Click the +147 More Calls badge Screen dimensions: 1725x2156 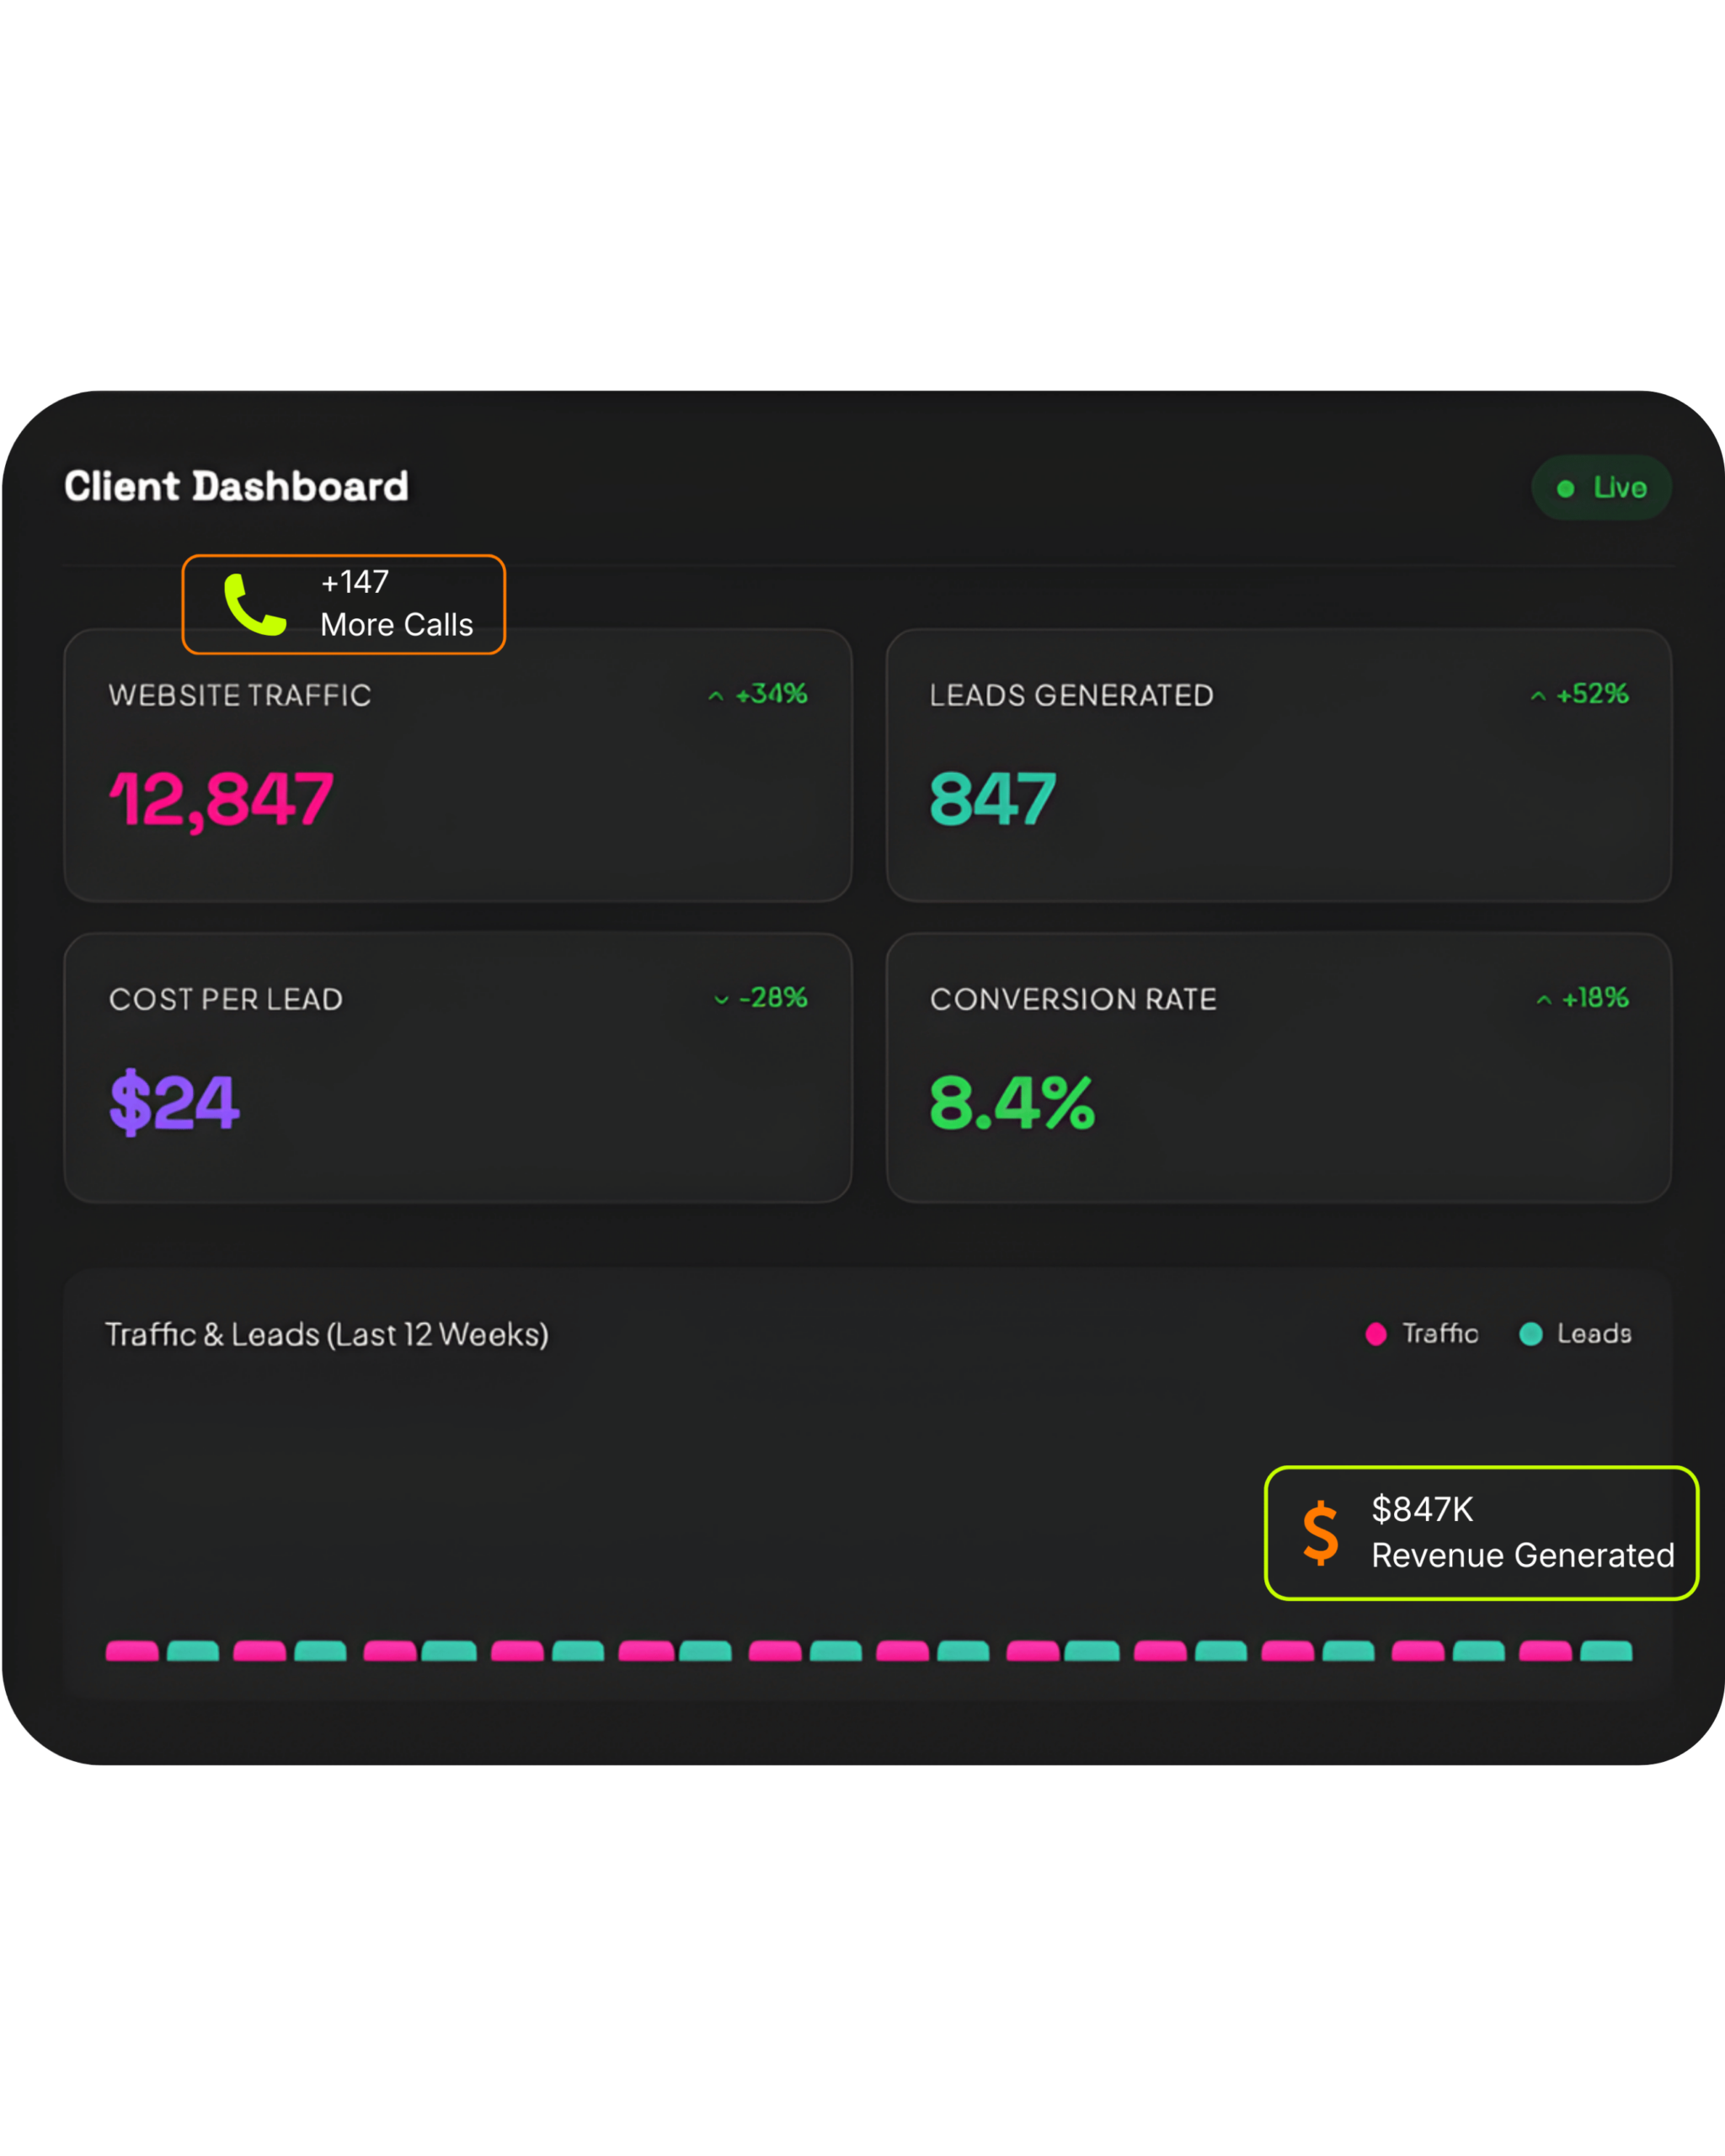point(343,604)
